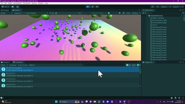Screen dimensions: 185x104
Task: Switch to the Project tab
Action: (5, 62)
